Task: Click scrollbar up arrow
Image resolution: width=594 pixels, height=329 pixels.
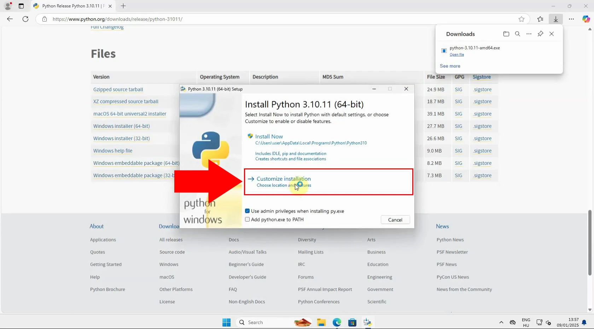Action: pyautogui.click(x=590, y=29)
